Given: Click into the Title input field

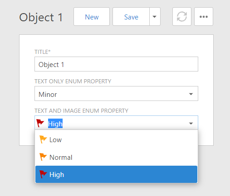Looking at the screenshot, I should click(116, 64).
